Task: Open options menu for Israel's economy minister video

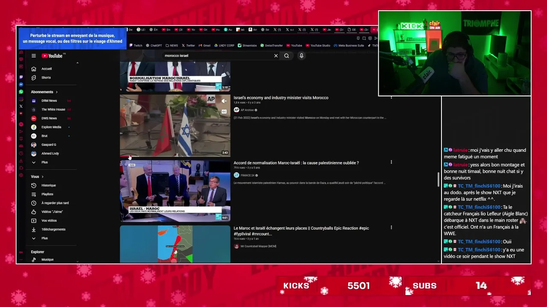Action: pyautogui.click(x=391, y=98)
